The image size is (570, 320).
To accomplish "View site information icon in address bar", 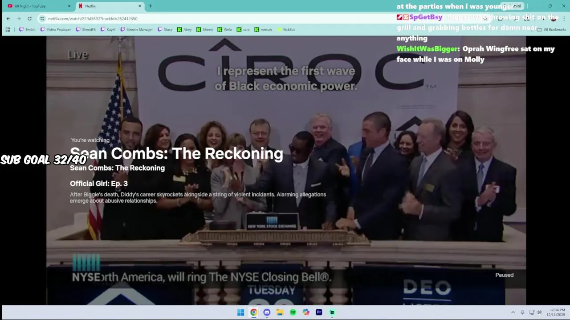I will click(42, 19).
